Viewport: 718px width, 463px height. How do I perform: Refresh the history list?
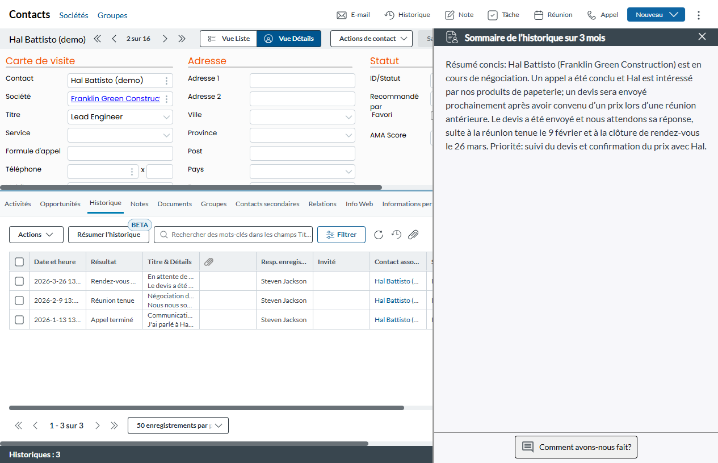coord(379,235)
